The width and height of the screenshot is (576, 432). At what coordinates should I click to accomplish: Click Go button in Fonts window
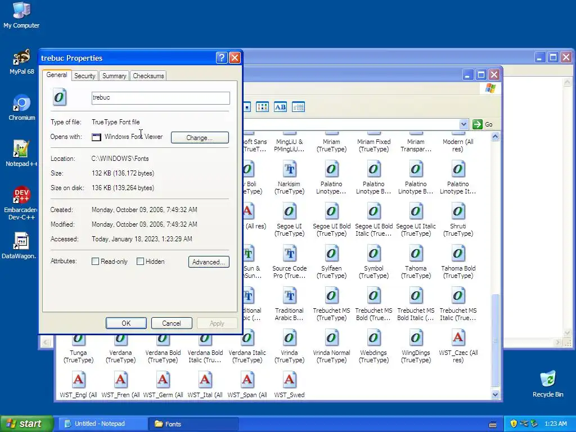[483, 124]
